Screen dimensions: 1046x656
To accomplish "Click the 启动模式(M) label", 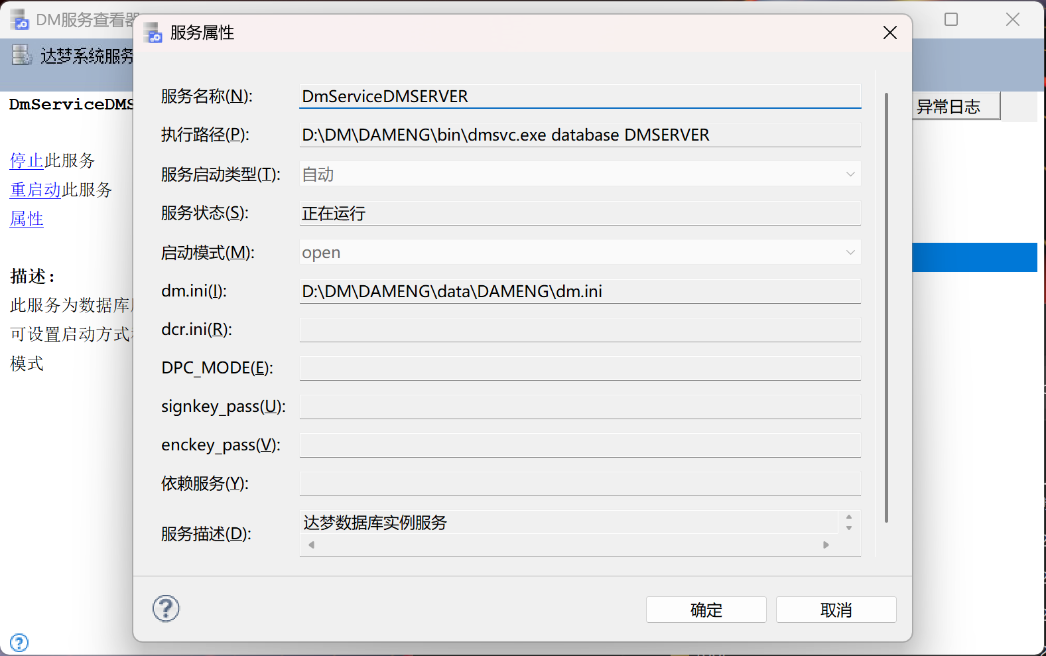I will (208, 253).
